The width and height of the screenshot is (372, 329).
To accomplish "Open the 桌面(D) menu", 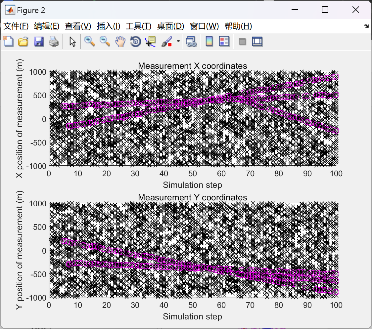I will pos(170,26).
